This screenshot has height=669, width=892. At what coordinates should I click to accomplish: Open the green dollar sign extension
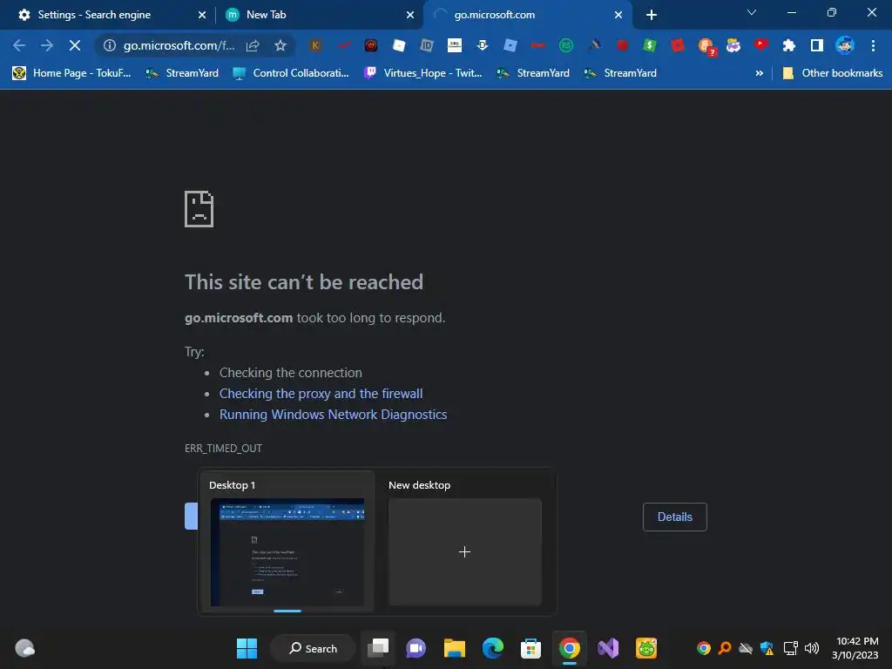650,45
